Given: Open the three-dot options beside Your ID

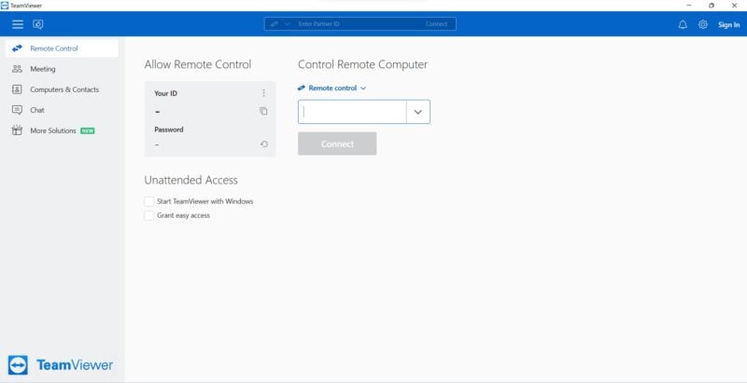Looking at the screenshot, I should [263, 93].
